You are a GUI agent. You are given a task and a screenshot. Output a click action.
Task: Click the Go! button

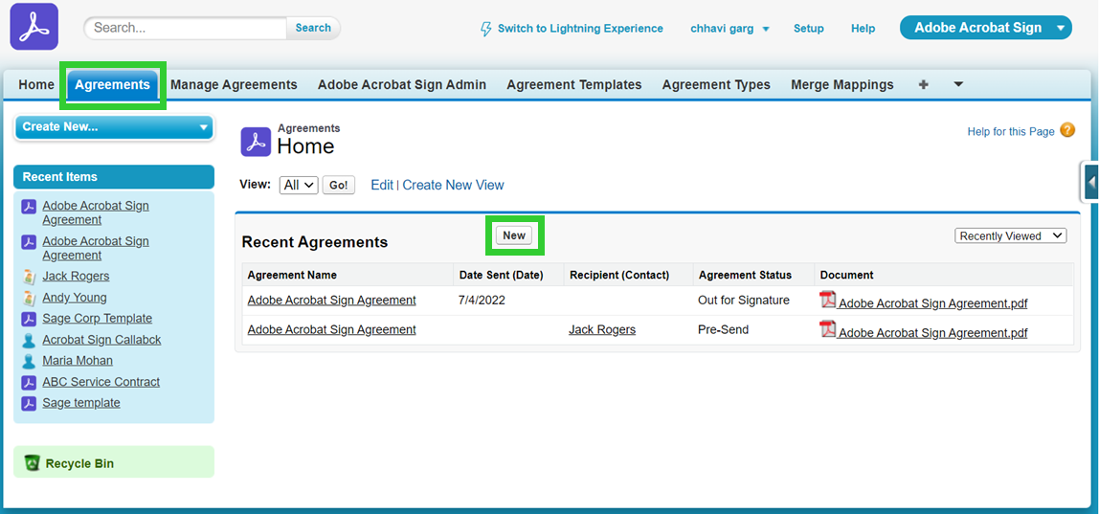coord(339,185)
